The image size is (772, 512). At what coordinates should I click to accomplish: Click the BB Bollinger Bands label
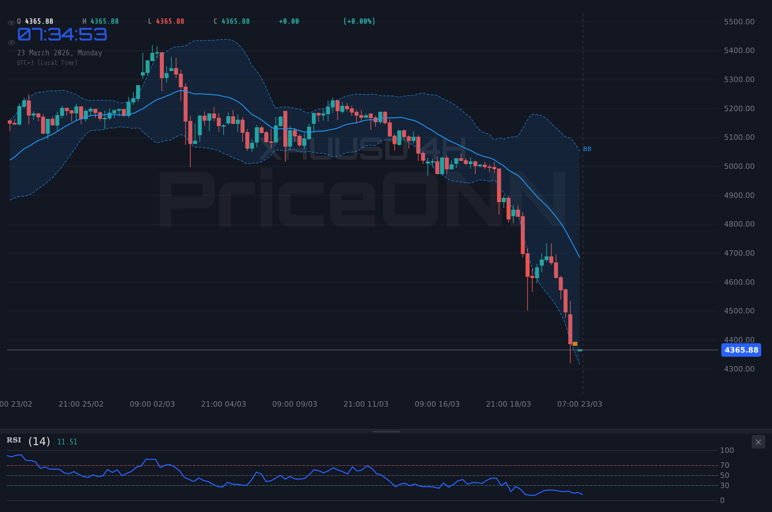587,149
